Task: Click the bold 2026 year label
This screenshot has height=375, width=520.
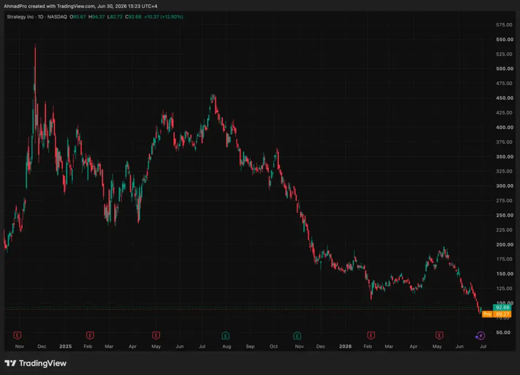Action: coord(345,346)
